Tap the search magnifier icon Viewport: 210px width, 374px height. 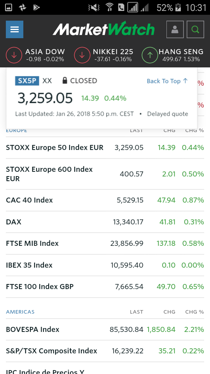[196, 29]
